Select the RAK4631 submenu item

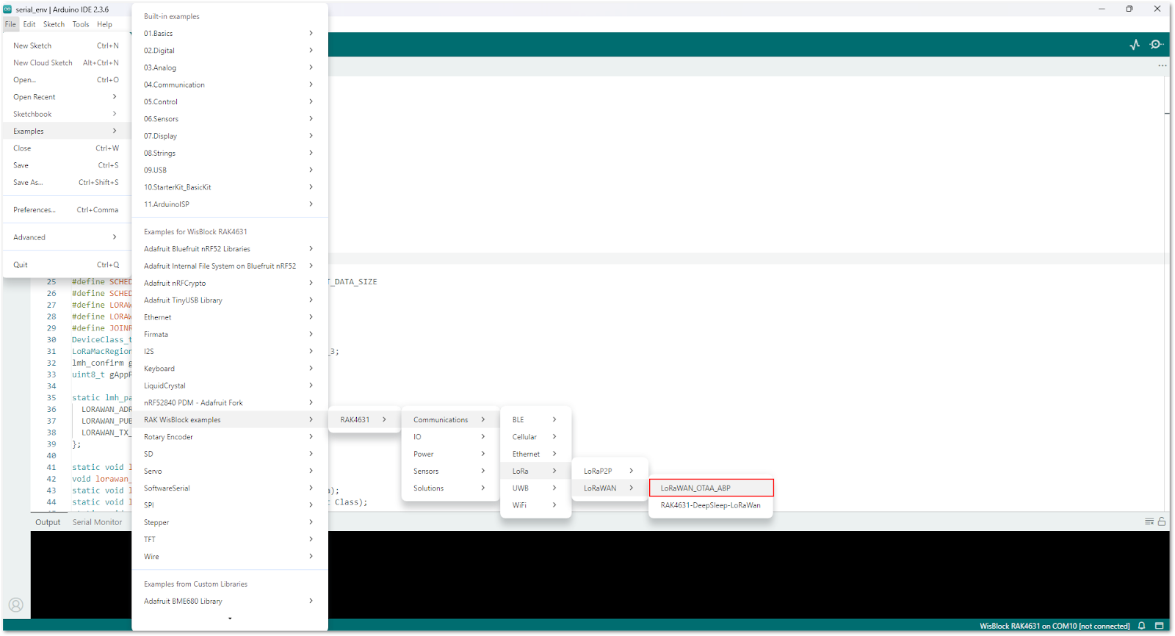[364, 420]
